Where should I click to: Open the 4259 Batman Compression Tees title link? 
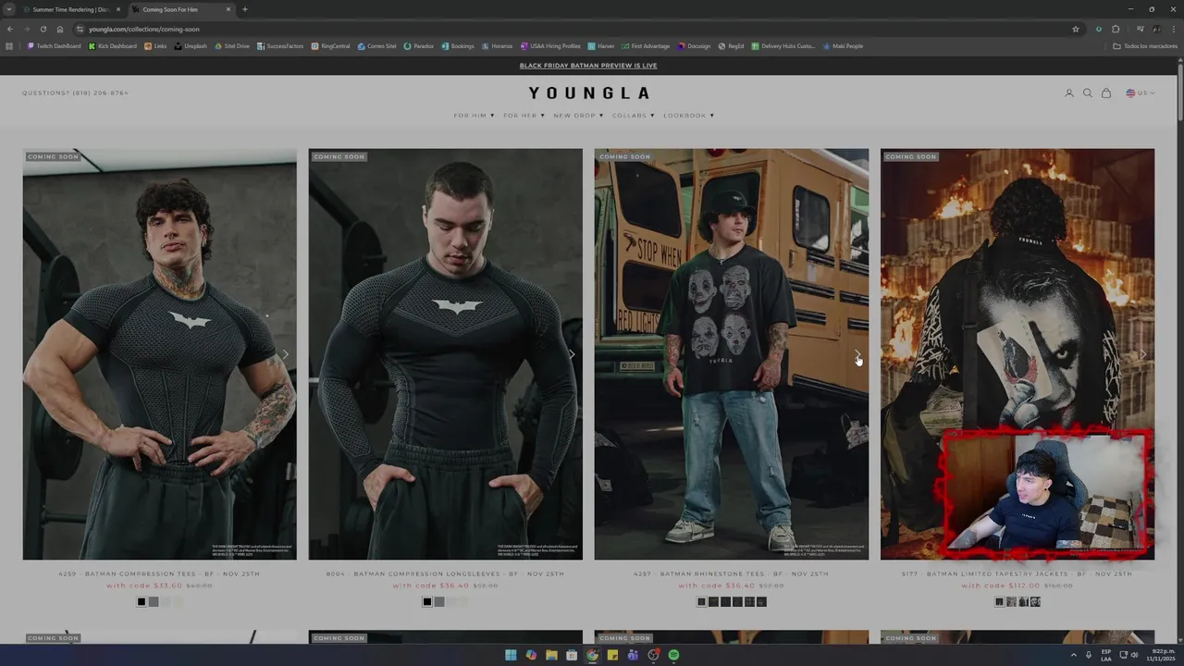click(x=159, y=573)
